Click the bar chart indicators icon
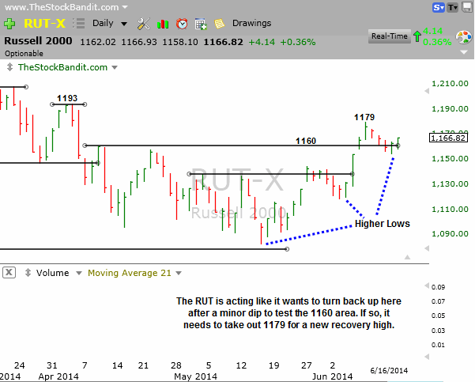 163,24
